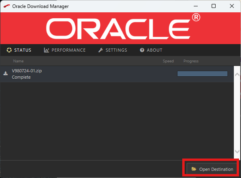Switch to the PERFORMANCE tab

pyautogui.click(x=65, y=50)
